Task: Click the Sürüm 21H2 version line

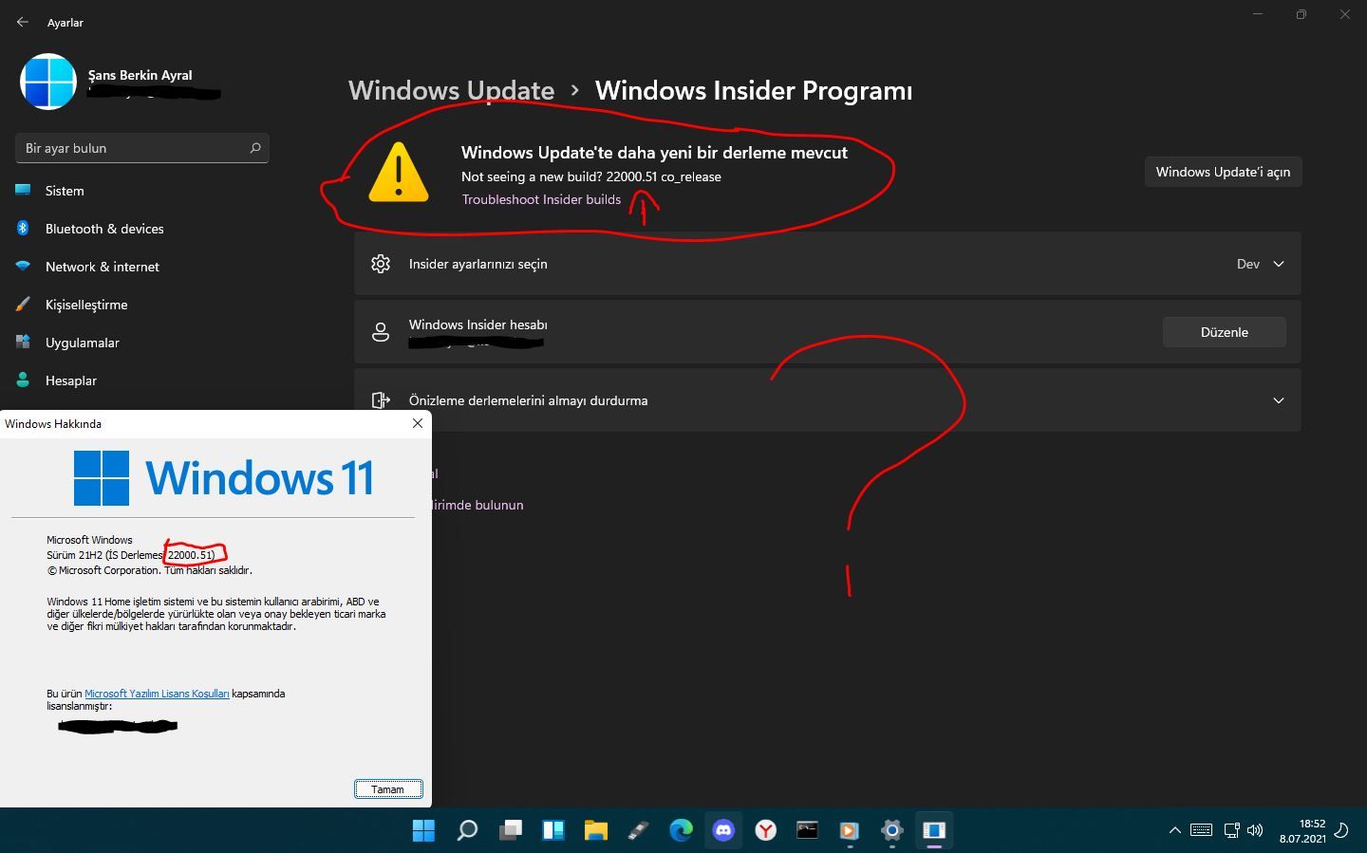Action: click(x=132, y=555)
